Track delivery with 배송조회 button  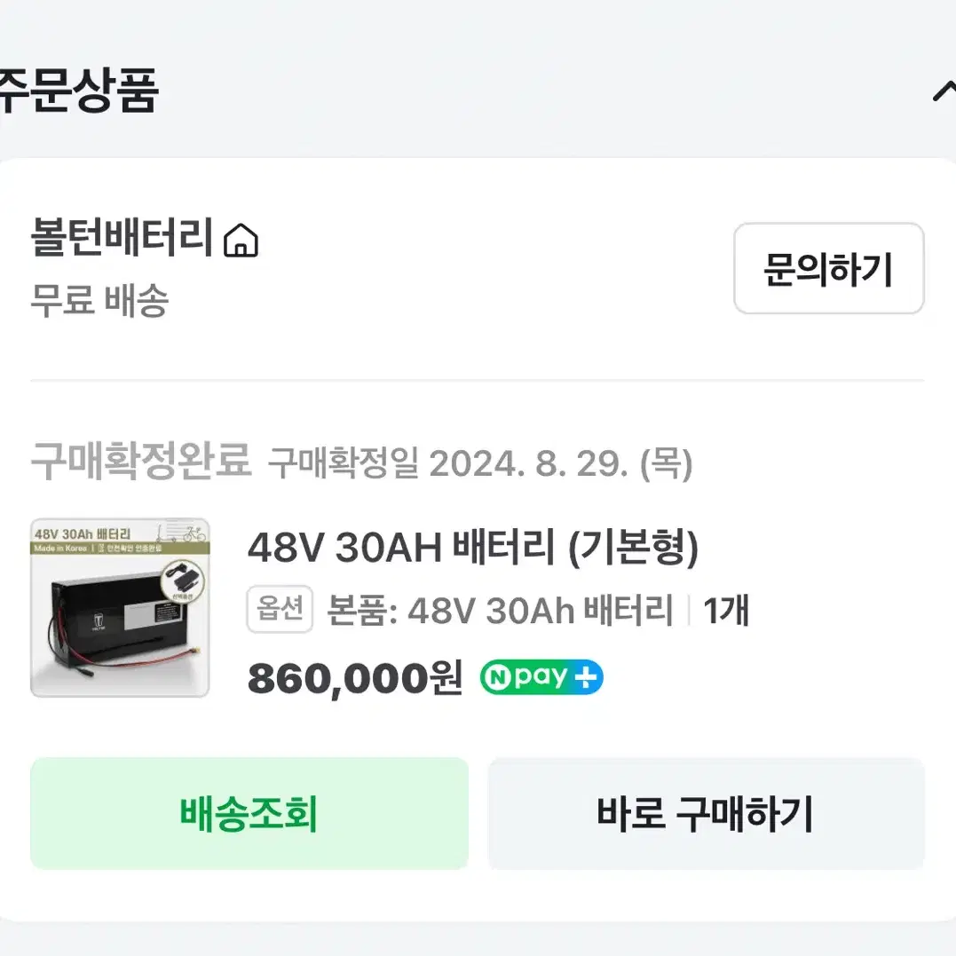coord(249,813)
